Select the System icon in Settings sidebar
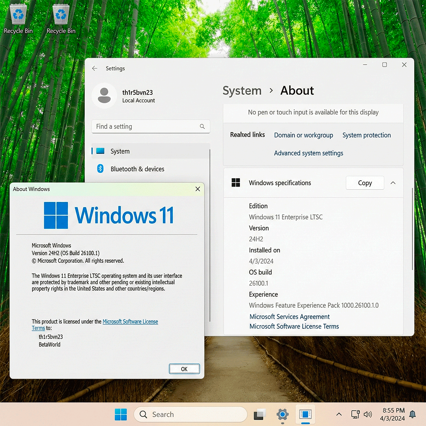 click(x=100, y=151)
